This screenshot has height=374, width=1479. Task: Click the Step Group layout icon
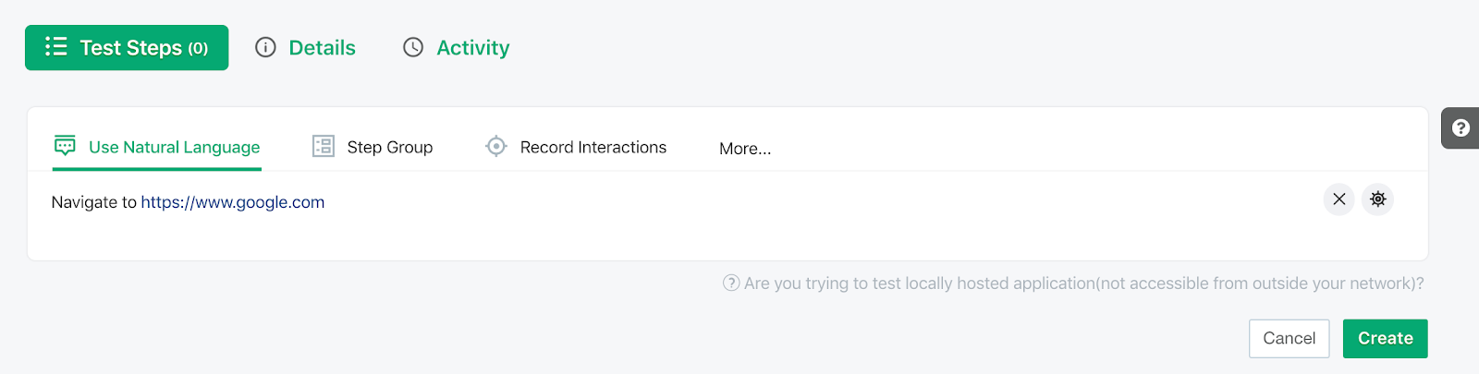point(324,146)
